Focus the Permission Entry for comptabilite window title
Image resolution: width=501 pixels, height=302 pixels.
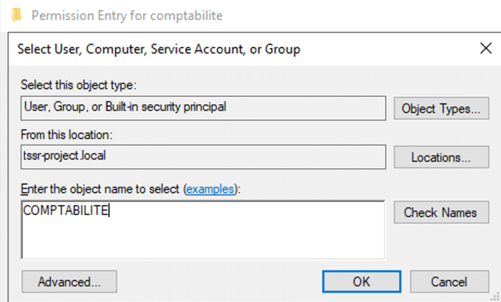click(x=127, y=16)
